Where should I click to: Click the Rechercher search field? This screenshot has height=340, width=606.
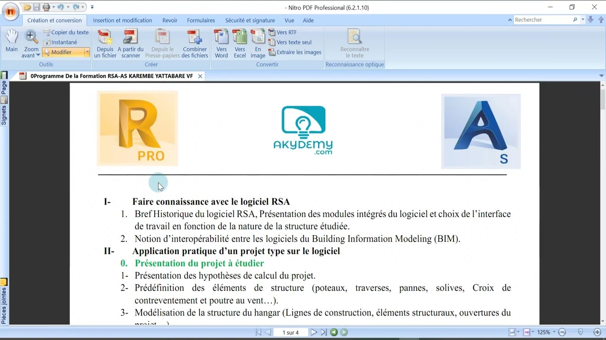543,20
